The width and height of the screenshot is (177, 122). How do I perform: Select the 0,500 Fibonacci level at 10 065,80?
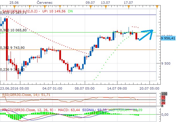(x=13, y=30)
